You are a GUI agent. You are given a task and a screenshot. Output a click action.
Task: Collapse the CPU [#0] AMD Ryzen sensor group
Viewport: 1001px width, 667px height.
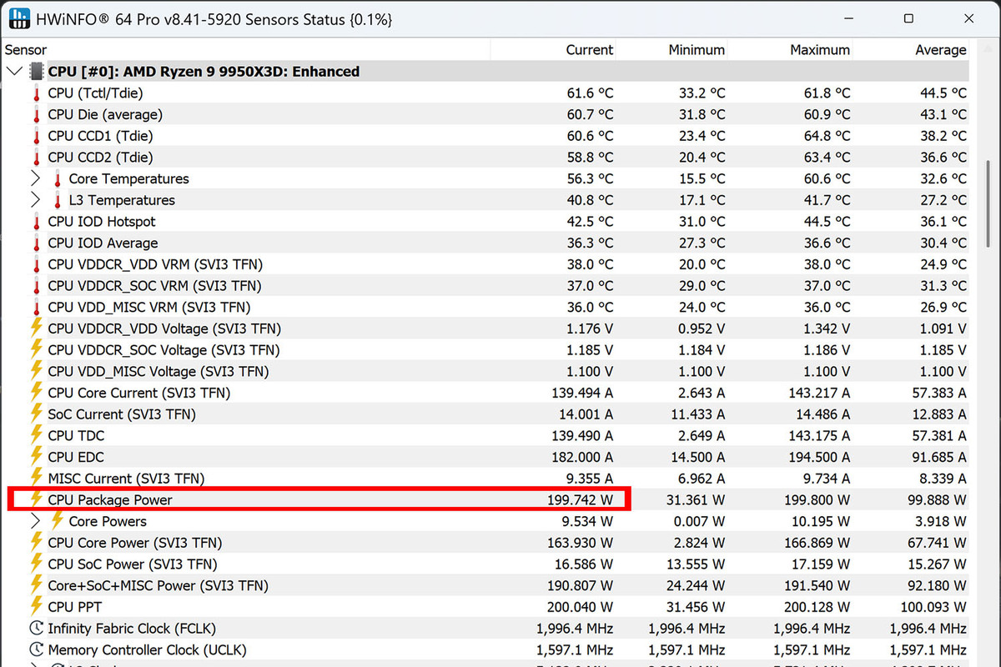click(14, 72)
